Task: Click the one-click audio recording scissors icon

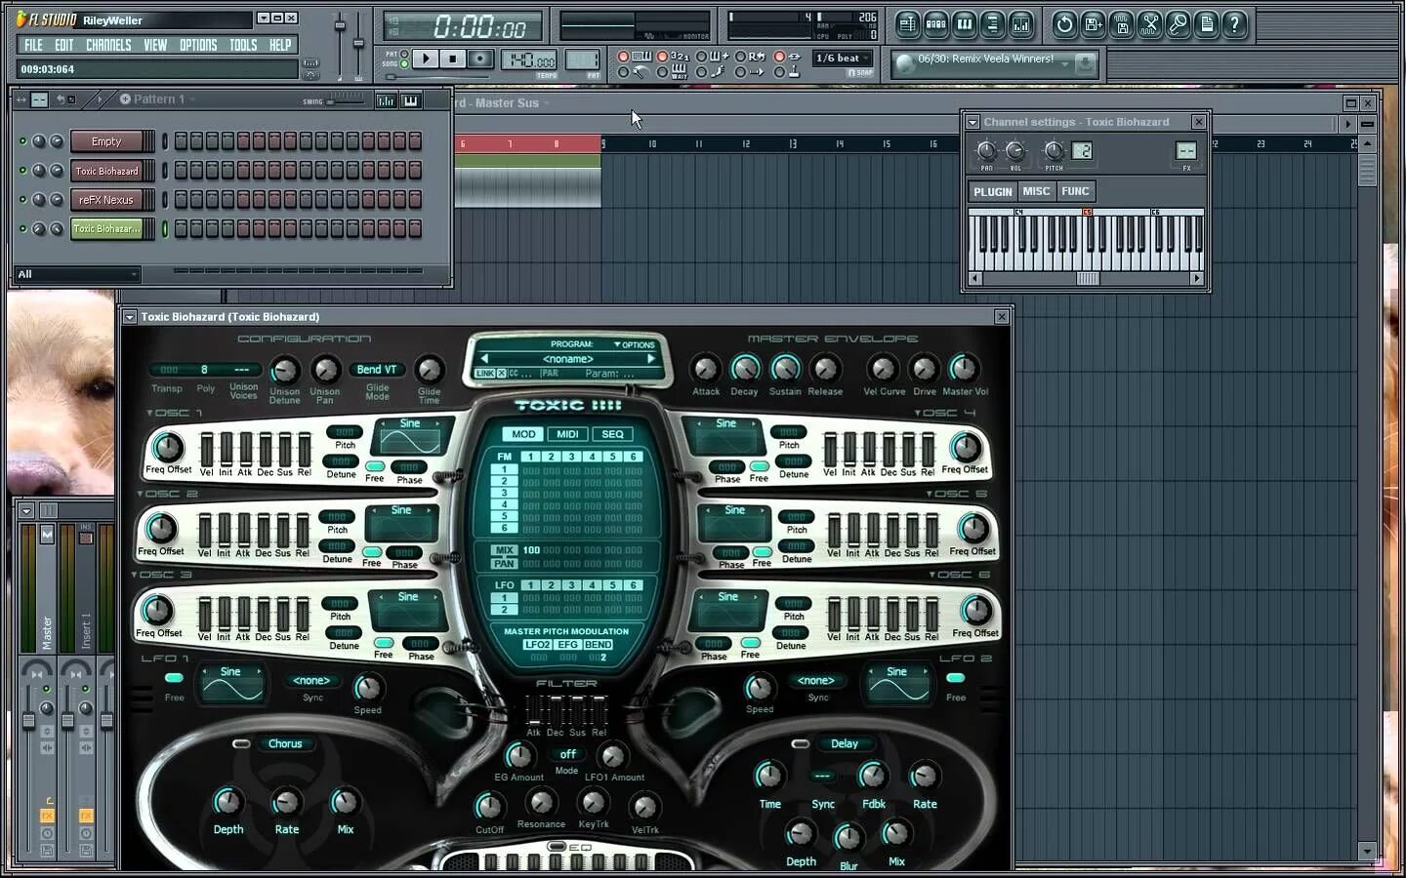Action: click(1150, 24)
